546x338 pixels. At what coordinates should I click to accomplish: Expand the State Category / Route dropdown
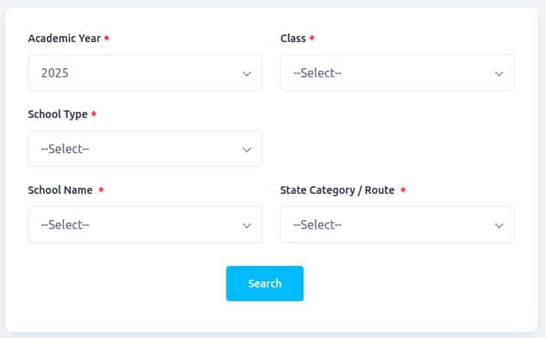click(397, 225)
